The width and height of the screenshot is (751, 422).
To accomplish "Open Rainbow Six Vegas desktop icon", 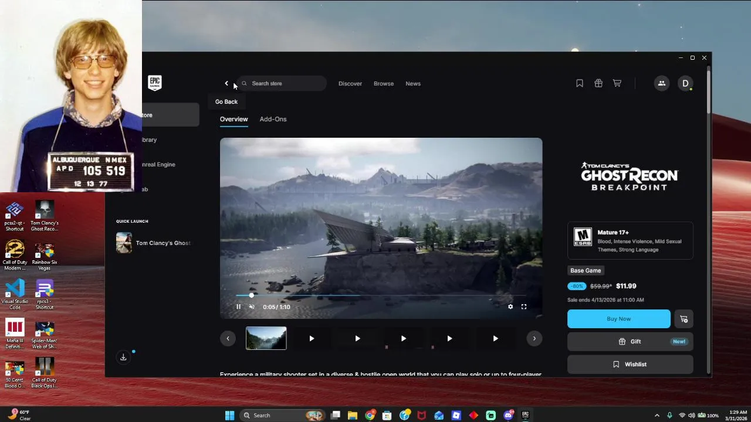I will pos(45,256).
